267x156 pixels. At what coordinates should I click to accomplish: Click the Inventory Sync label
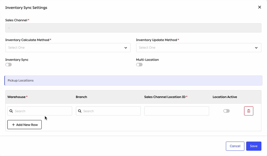[x=17, y=60]
